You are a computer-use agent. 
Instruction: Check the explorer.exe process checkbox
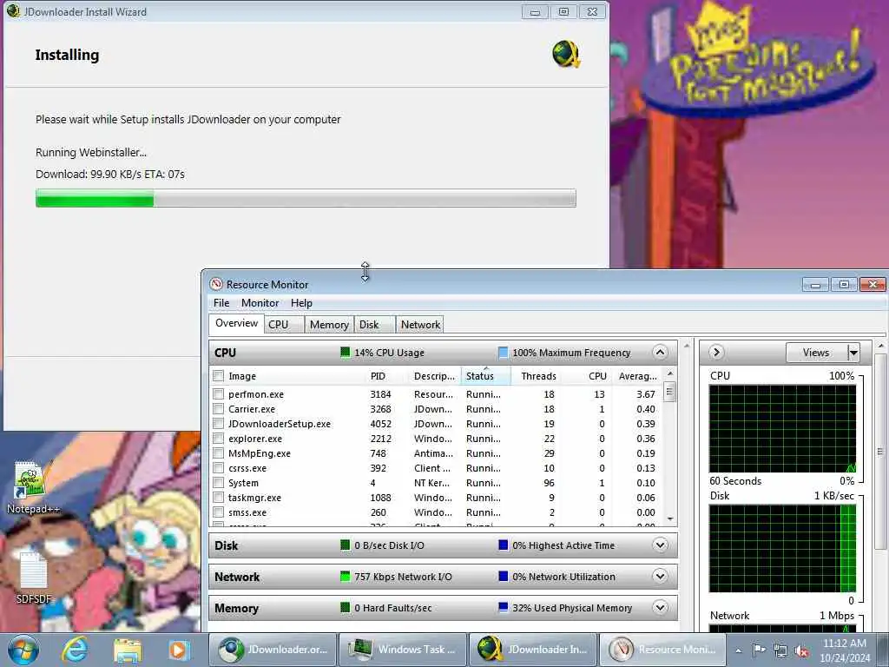coord(218,438)
